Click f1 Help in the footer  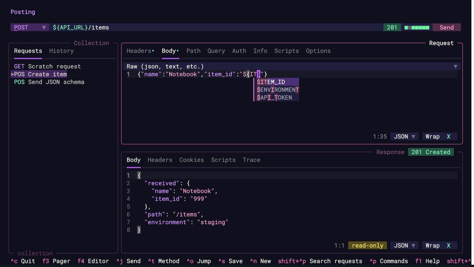[x=427, y=261]
